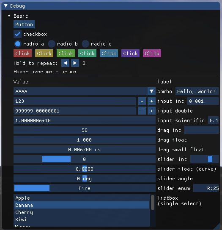The height and width of the screenshot is (230, 222).
Task: Uncheck the checkbox option
Action: pos(17,34)
